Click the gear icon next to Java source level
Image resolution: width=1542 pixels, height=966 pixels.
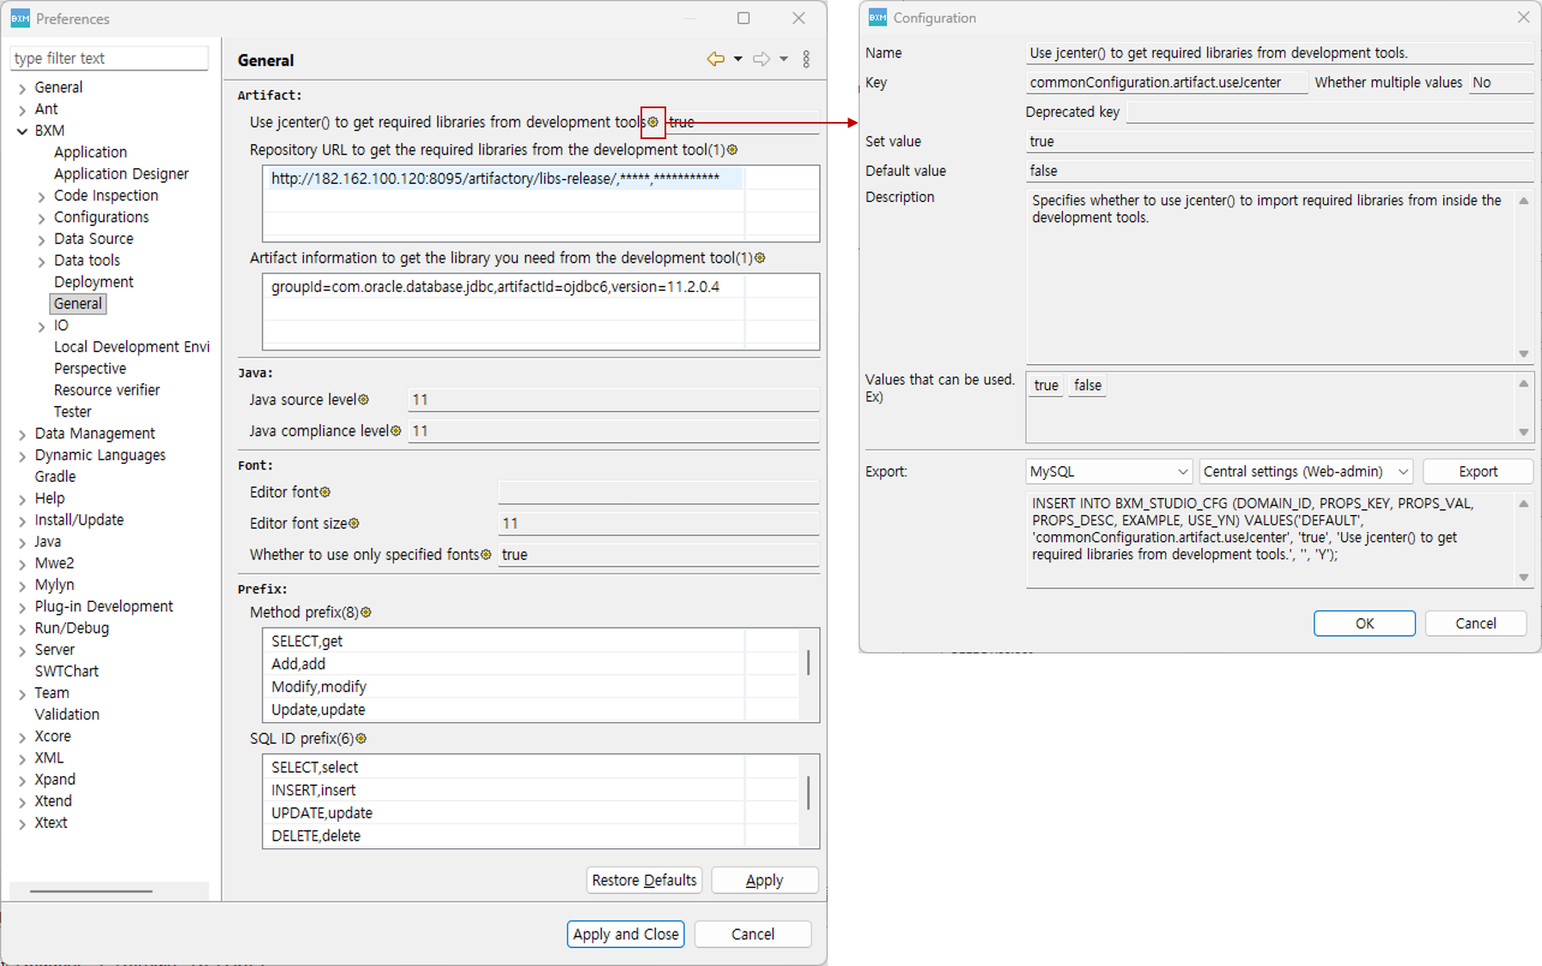click(x=363, y=399)
